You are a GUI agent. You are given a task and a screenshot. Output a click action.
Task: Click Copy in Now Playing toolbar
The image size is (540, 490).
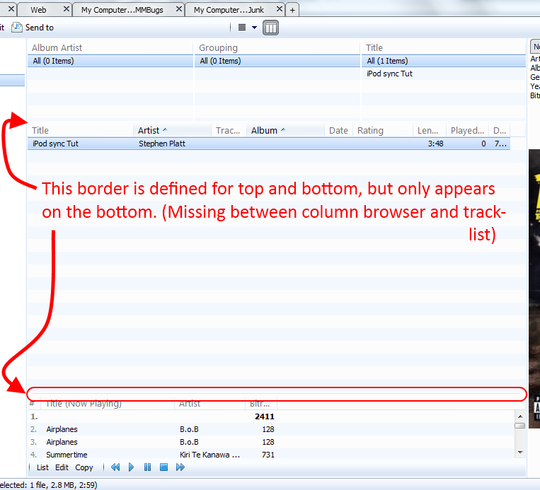(84, 467)
